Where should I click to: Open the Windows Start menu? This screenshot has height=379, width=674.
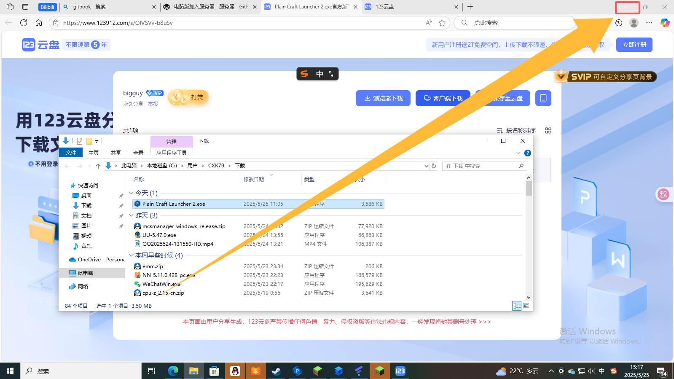click(x=10, y=371)
